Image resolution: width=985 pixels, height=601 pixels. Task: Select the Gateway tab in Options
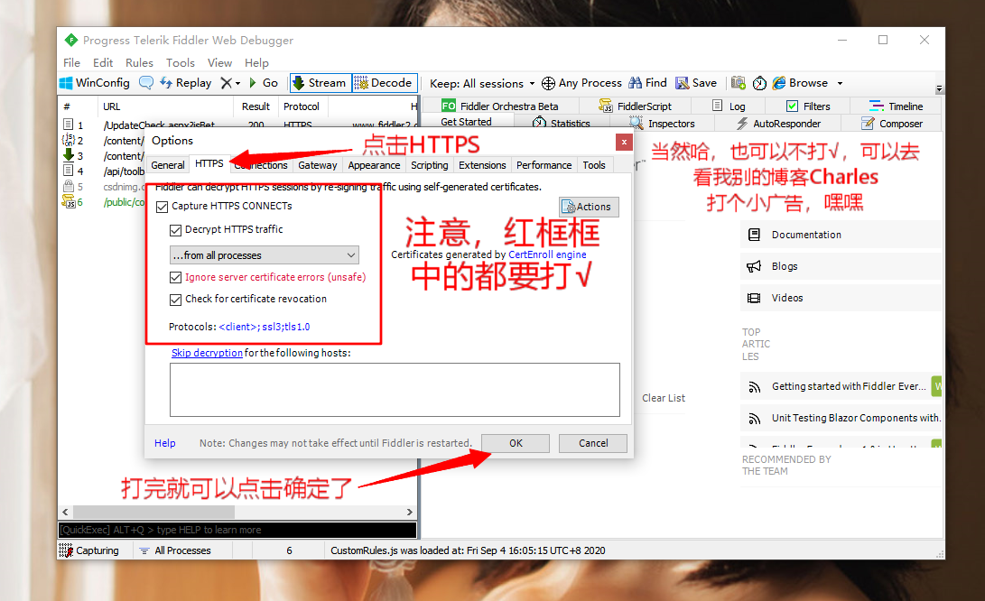pyautogui.click(x=317, y=165)
